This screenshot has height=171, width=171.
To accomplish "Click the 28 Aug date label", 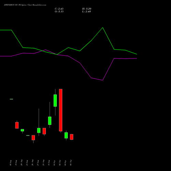I will (43, 163).
